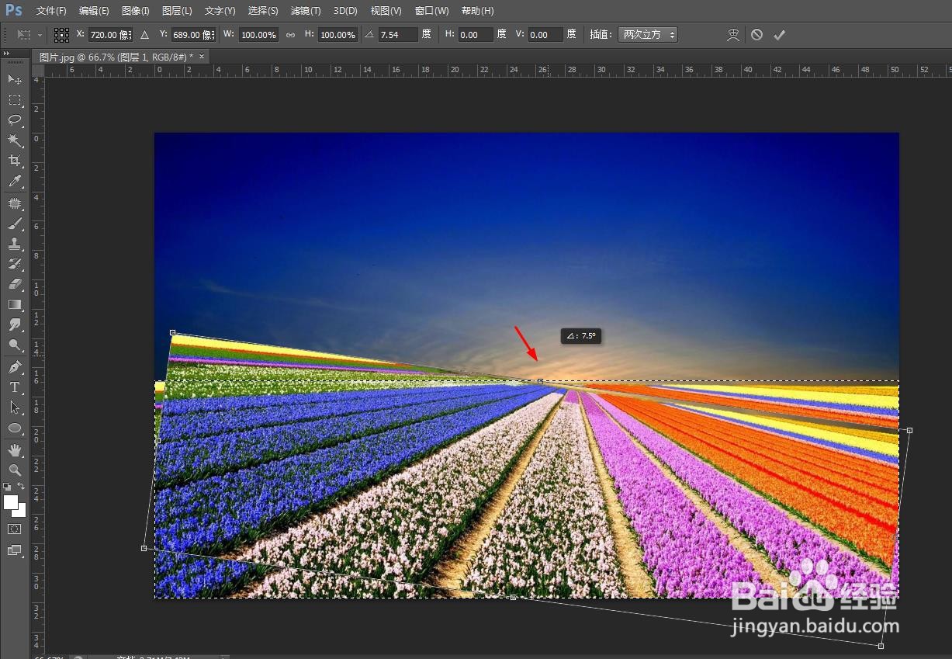Click the bottom center transform handle
Viewport: 952px width, 659px height.
click(x=513, y=597)
